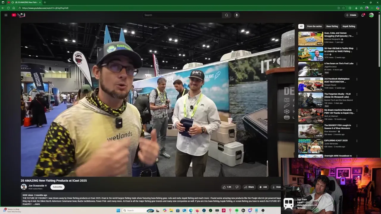Open Edge profile picture menu
Viewport: 381px width, 214px height.
pos(367,8)
